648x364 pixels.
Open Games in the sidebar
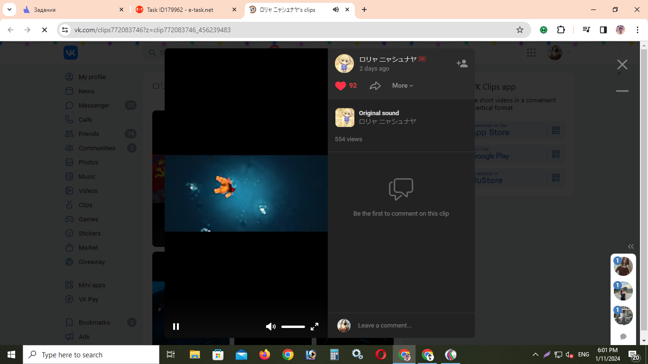tap(88, 219)
